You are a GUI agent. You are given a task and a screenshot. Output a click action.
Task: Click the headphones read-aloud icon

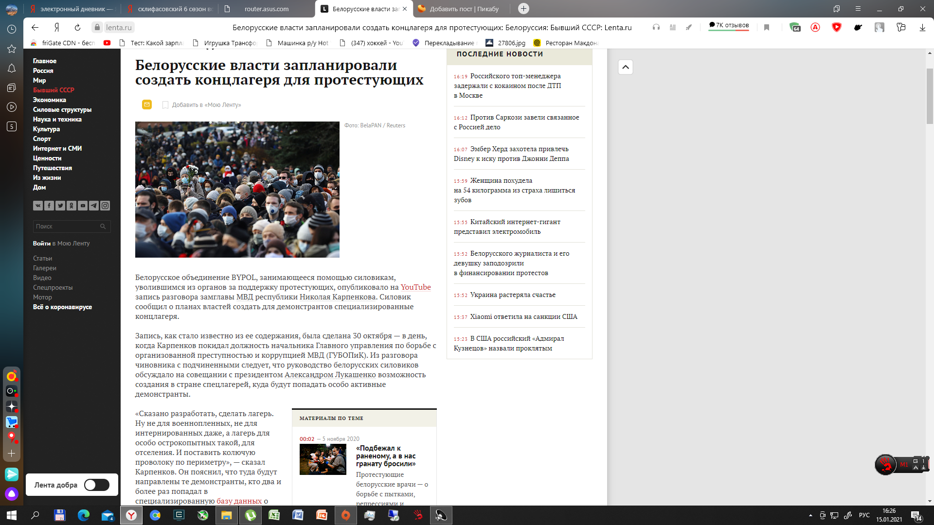(x=656, y=28)
